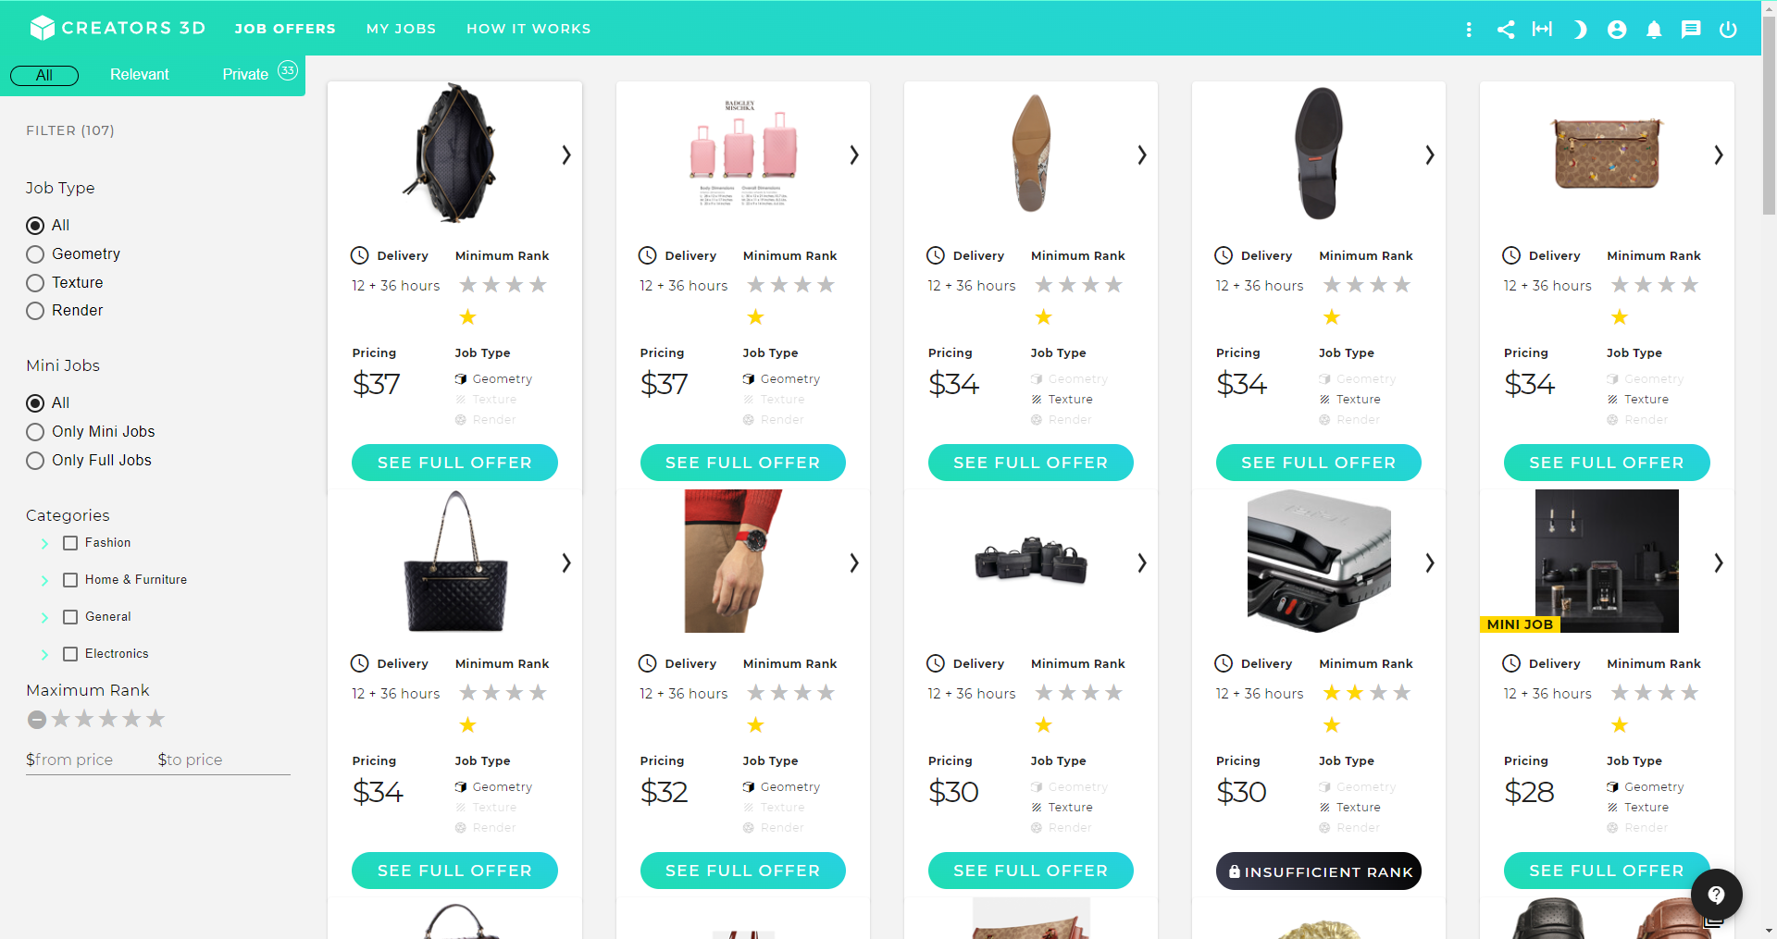Show next image of pink luggage card

coord(853,154)
